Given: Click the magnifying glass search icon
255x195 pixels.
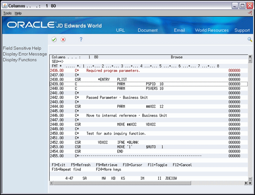Looking at the screenshot, I should 249,39.
